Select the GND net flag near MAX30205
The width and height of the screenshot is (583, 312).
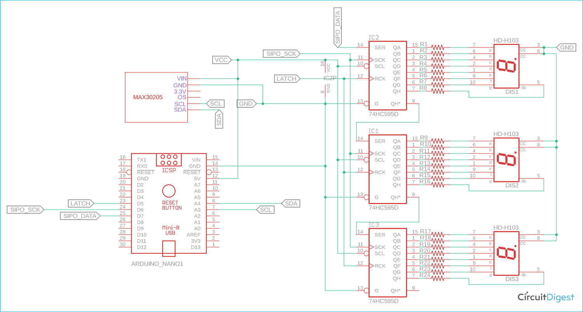pyautogui.click(x=246, y=104)
